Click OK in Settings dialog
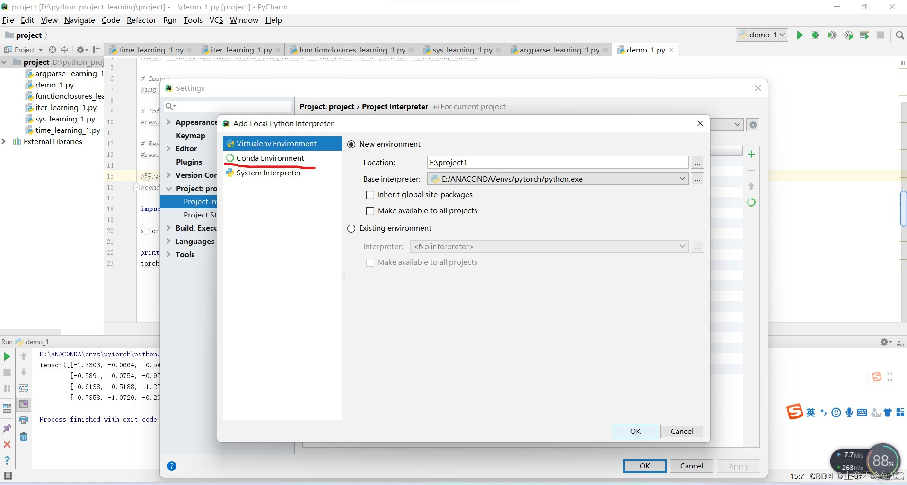 coord(644,466)
